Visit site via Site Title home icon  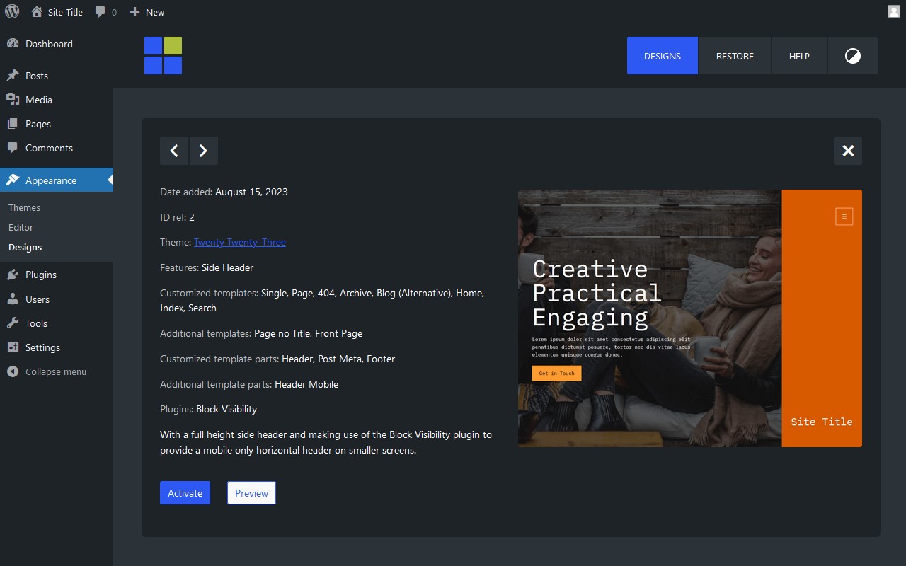37,12
